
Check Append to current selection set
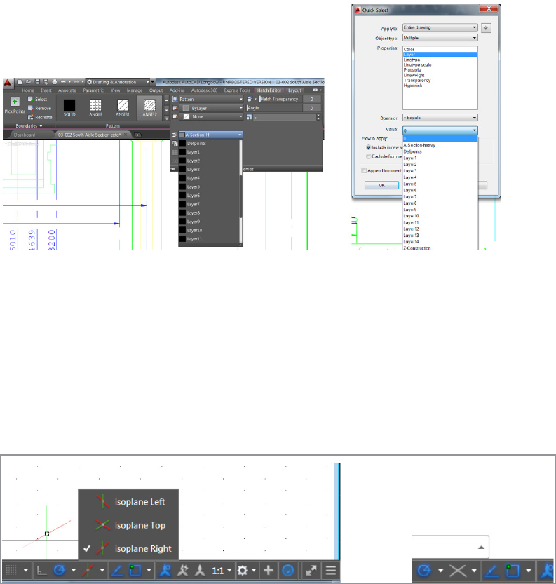(364, 170)
